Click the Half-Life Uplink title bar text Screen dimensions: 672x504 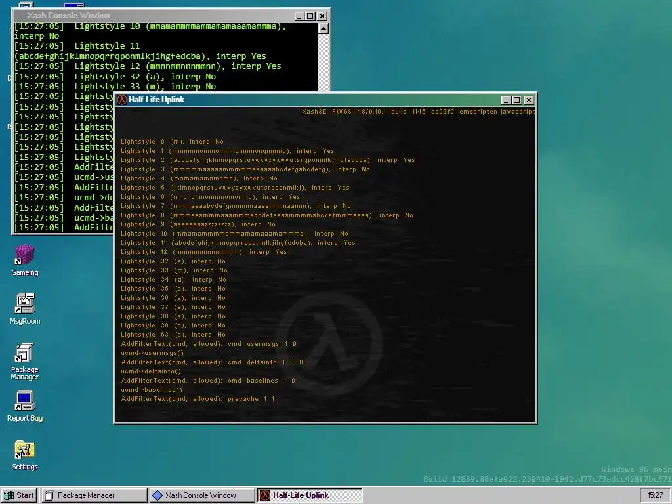click(x=156, y=100)
